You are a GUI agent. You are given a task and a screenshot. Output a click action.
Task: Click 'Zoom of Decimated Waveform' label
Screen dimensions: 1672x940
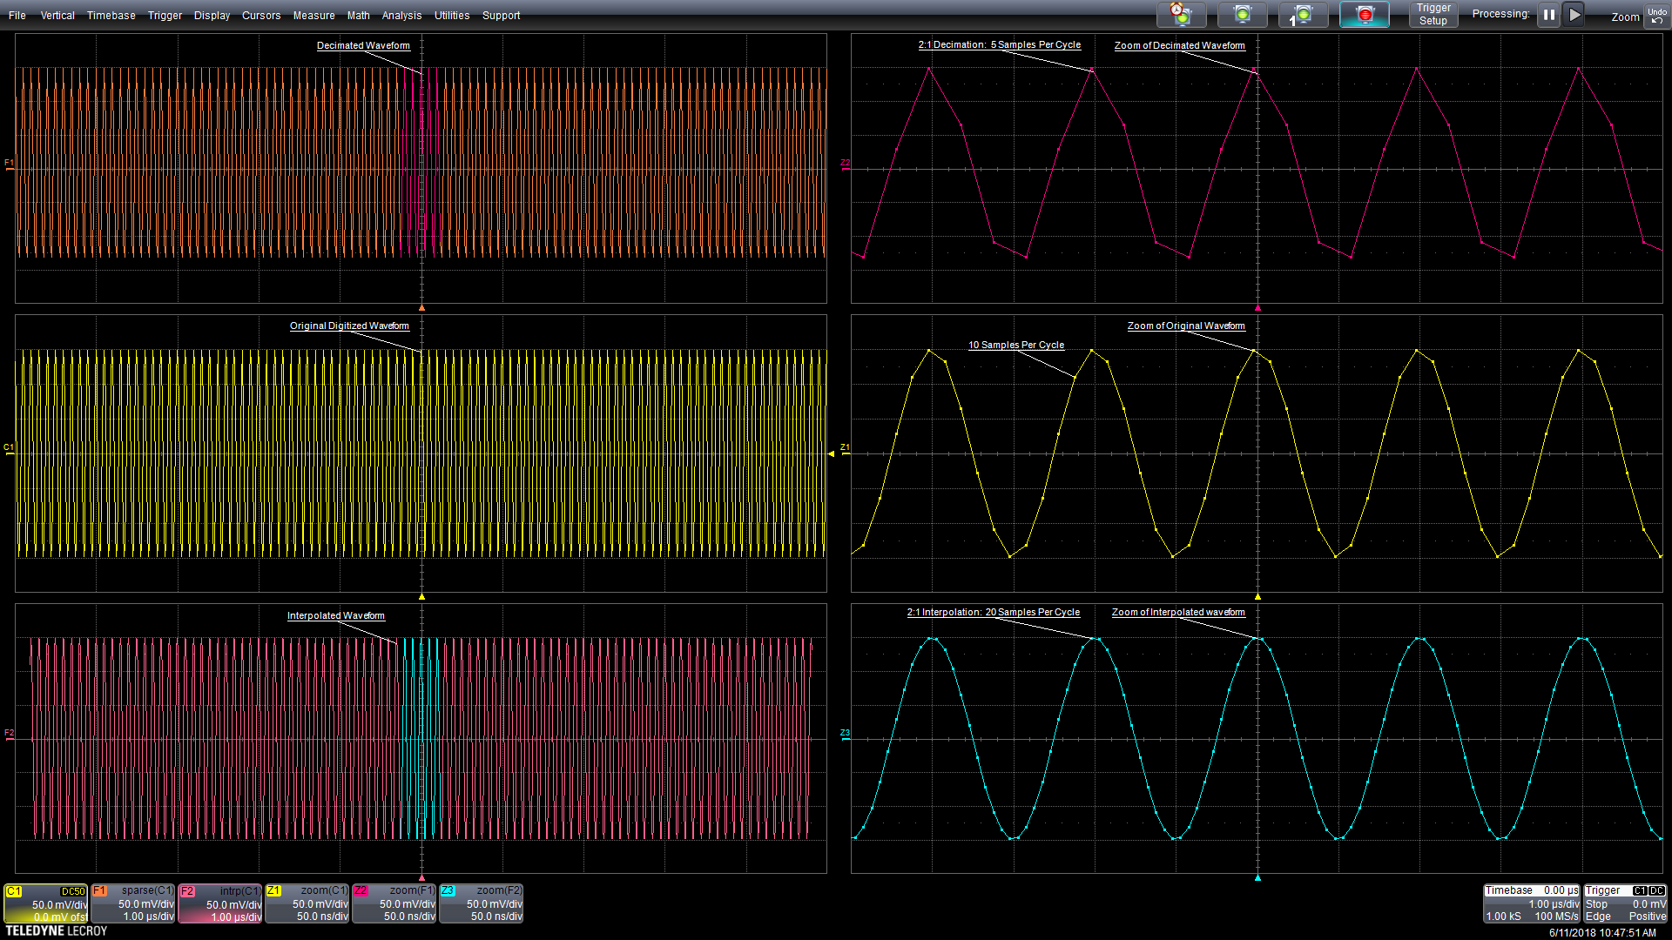[1180, 45]
